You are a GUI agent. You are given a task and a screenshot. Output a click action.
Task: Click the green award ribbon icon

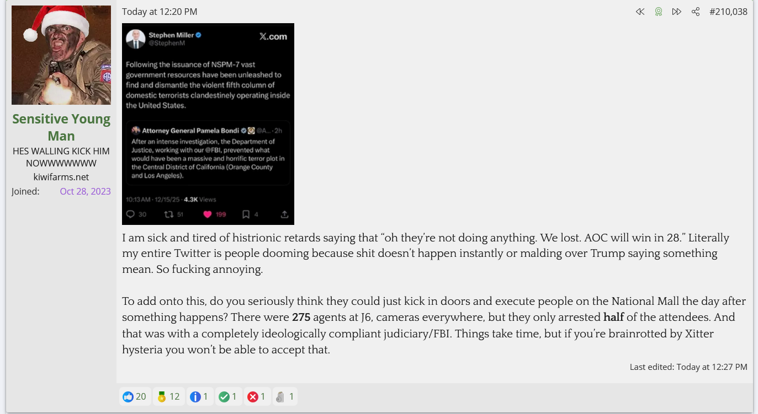pos(658,12)
